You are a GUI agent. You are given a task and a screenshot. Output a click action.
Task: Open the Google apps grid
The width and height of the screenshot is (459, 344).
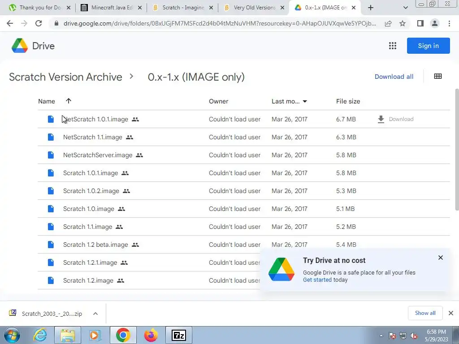[x=392, y=46]
